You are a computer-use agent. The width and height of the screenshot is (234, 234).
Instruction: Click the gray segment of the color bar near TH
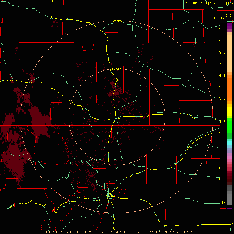(x=230, y=200)
